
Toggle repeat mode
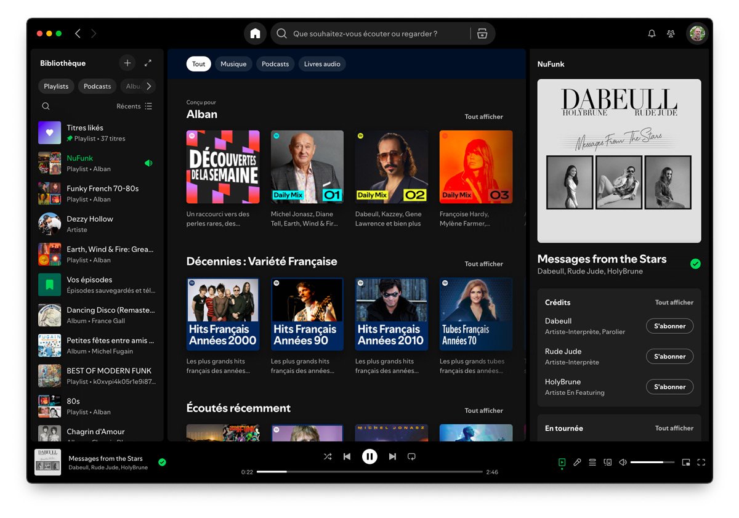(411, 456)
